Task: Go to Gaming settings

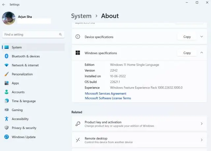Action: point(33,110)
